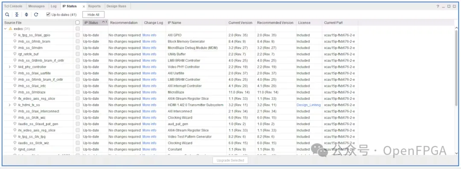
Task: Open More info for Video PHY Controller
Action: [x=149, y=67]
